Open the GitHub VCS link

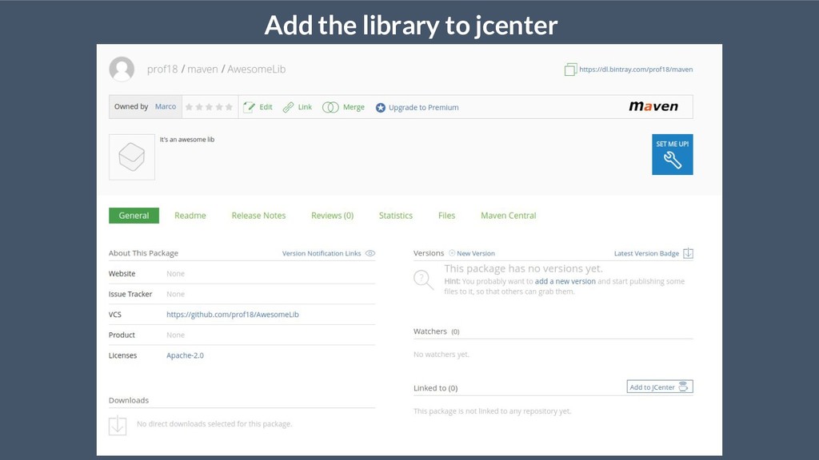coord(233,315)
